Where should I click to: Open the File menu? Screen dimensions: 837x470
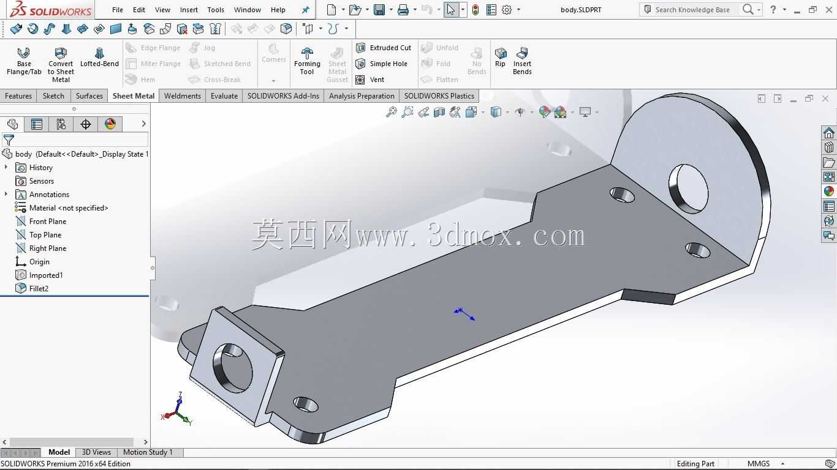(x=118, y=10)
